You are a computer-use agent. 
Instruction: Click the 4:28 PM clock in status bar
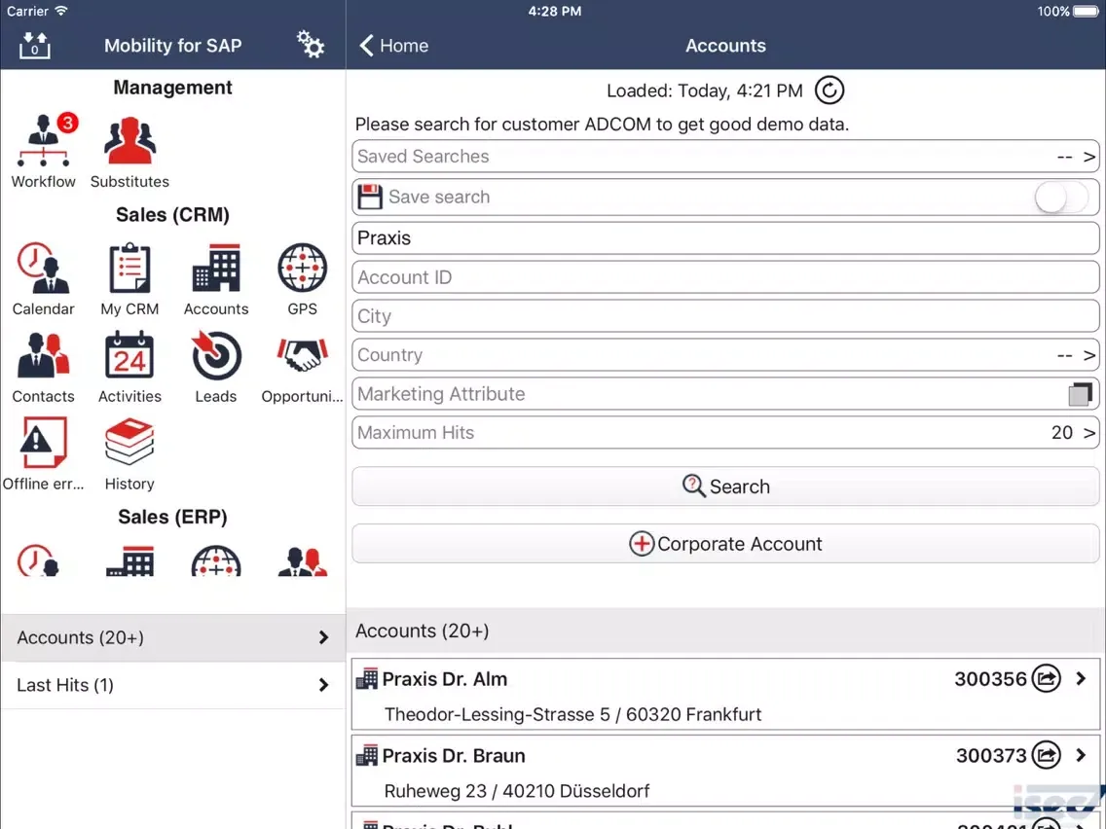click(554, 12)
